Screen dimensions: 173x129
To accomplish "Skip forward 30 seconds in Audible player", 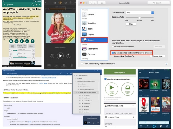I will point(68,56).
